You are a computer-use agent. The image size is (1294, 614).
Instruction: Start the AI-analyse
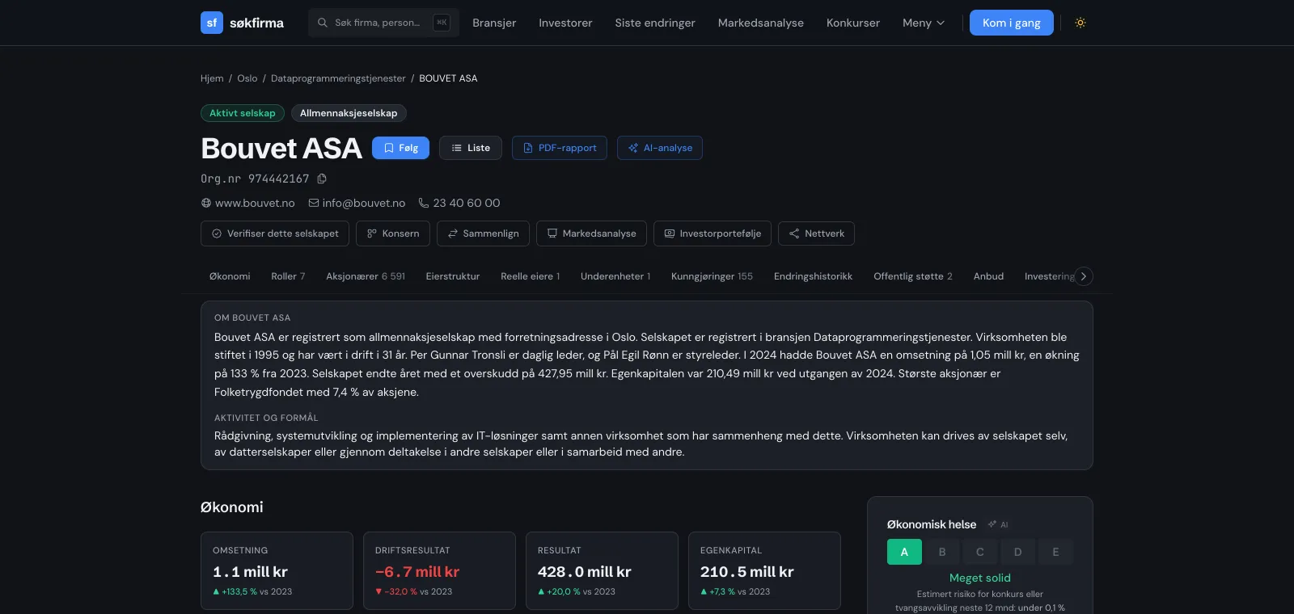point(660,148)
